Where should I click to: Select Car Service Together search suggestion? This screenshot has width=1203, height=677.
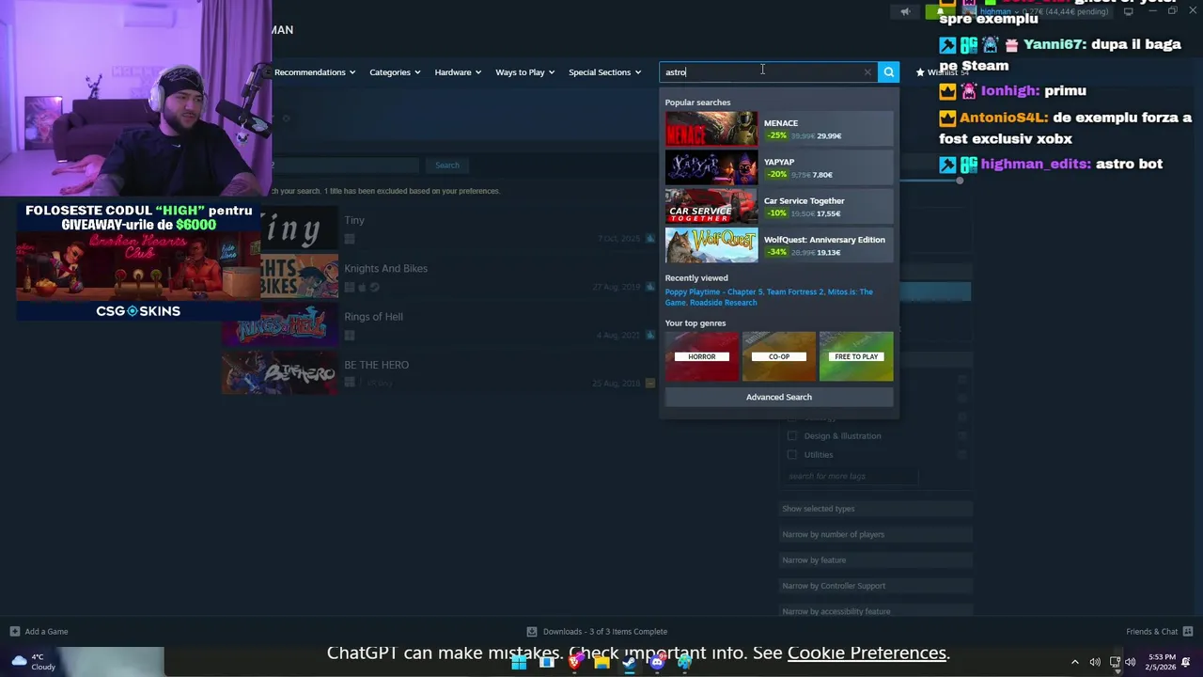779,206
